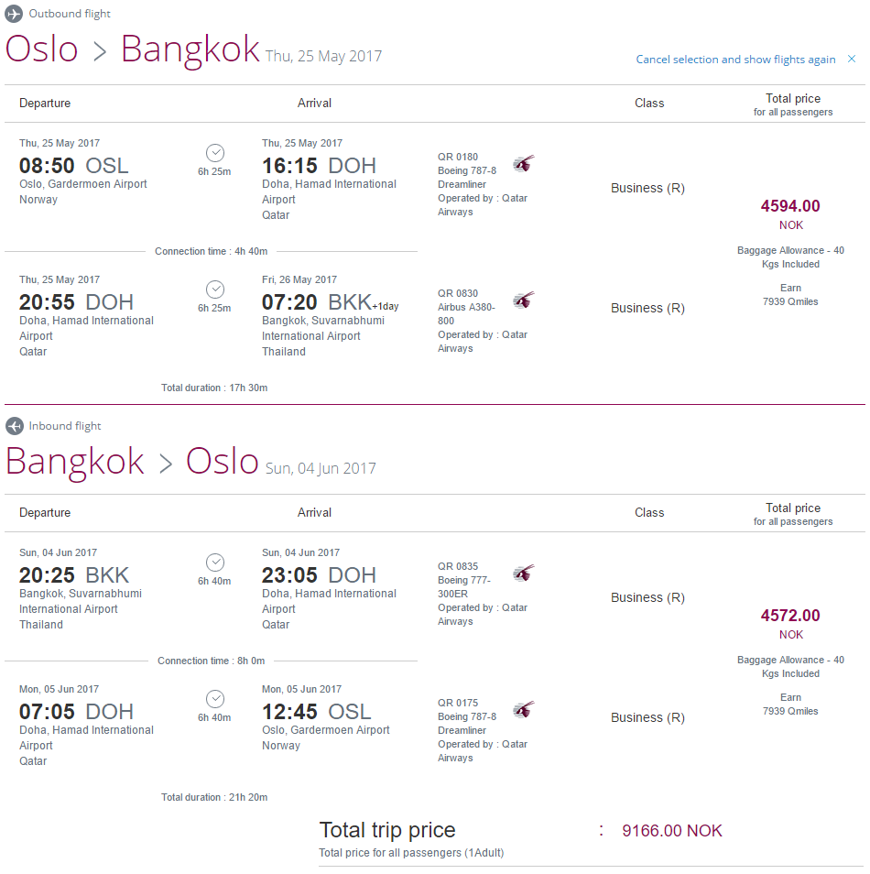Click clock icon for the 20:55 DOH departure
This screenshot has height=874, width=870.
coord(215,290)
